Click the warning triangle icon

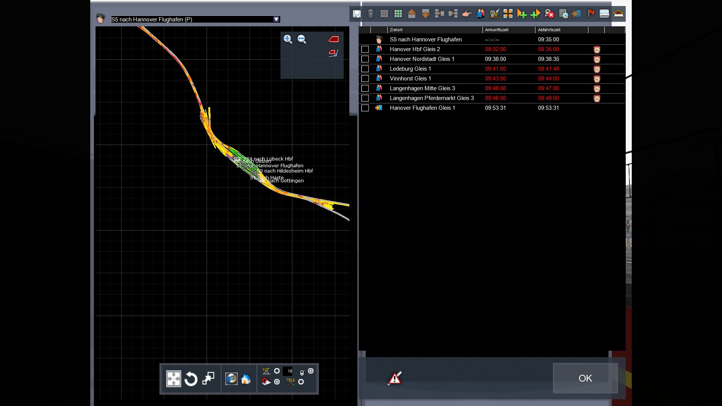[x=394, y=378]
